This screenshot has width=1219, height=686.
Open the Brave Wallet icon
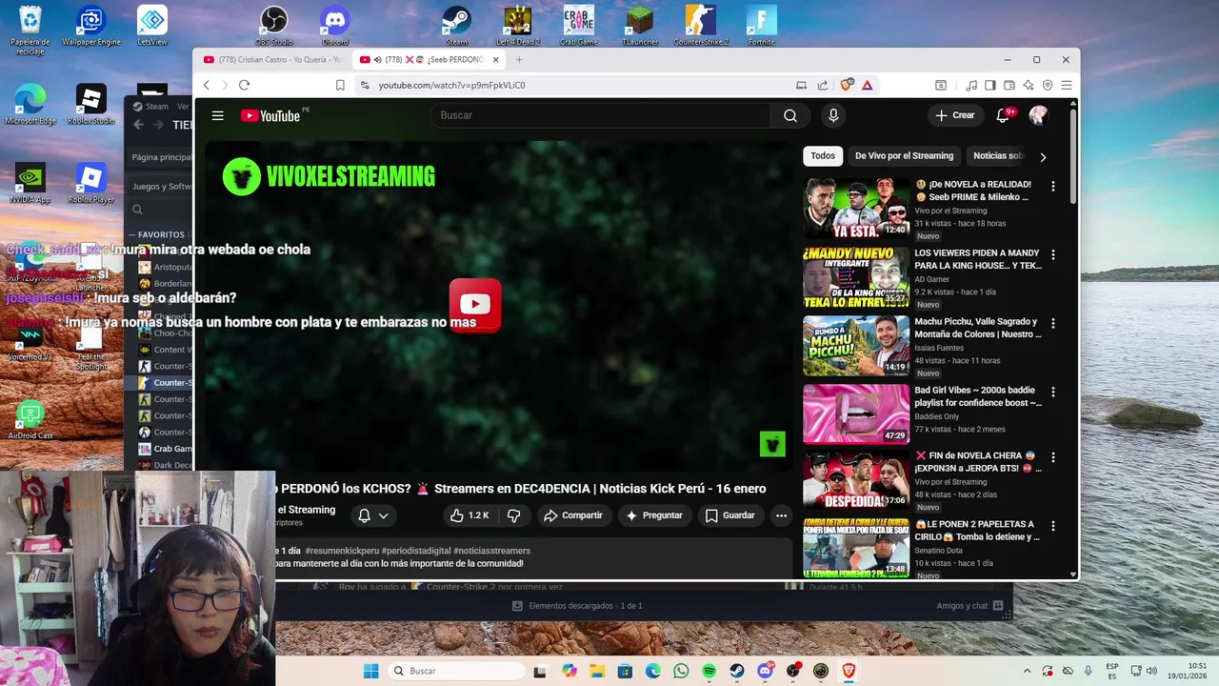pyautogui.click(x=1009, y=85)
